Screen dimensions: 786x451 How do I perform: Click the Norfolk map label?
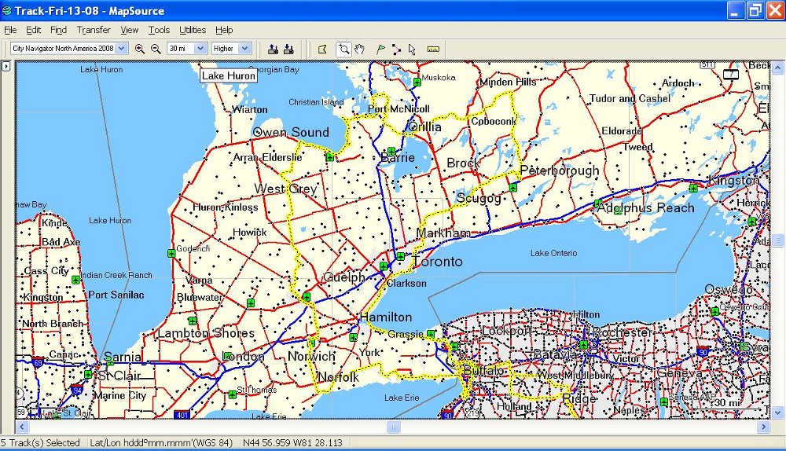click(x=339, y=377)
